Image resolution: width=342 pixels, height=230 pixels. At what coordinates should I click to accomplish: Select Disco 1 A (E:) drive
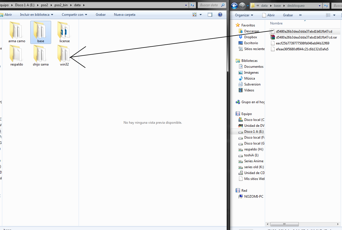click(x=254, y=132)
